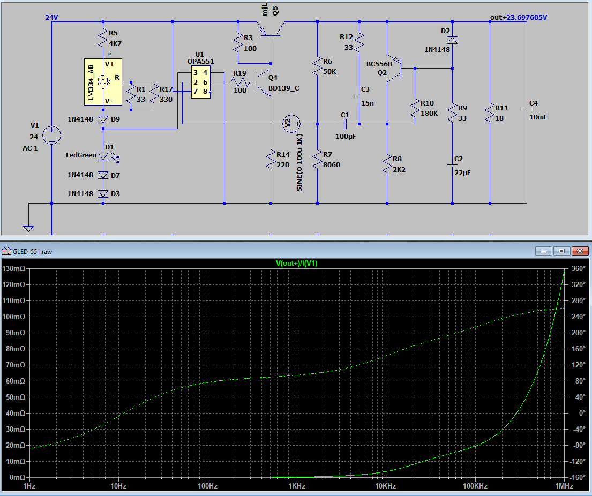Select resistor R1 symbol

[x=131, y=94]
